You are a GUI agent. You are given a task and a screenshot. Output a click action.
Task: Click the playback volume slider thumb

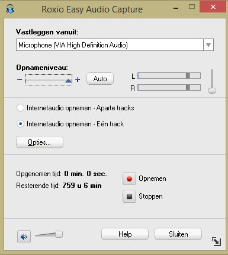pos(59,234)
